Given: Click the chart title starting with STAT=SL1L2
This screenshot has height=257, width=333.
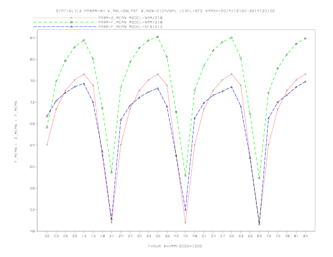Looking at the screenshot, I should pos(165,11).
